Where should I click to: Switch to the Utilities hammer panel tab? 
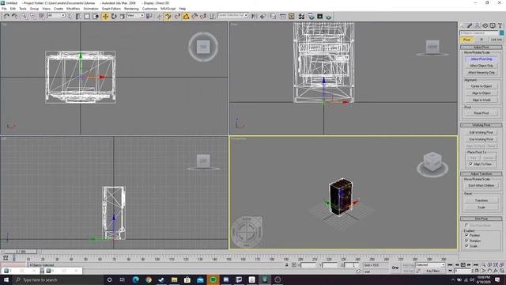500,25
